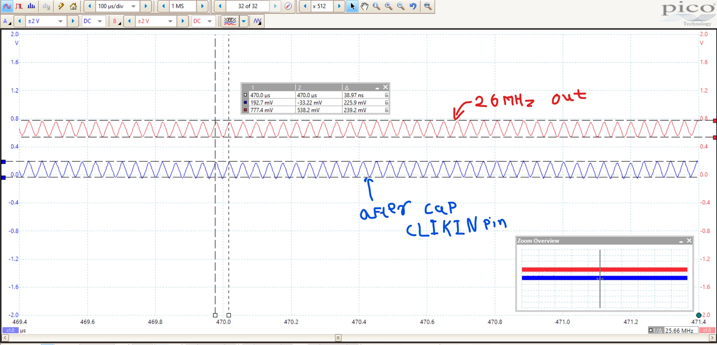Screen dimensions: 717x345
Task: Select the hand pan tool
Action: [x=364, y=6]
